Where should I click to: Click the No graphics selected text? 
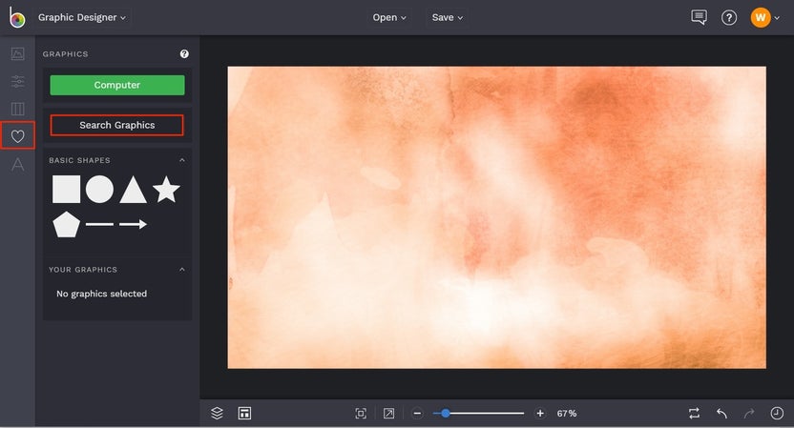[x=102, y=294]
